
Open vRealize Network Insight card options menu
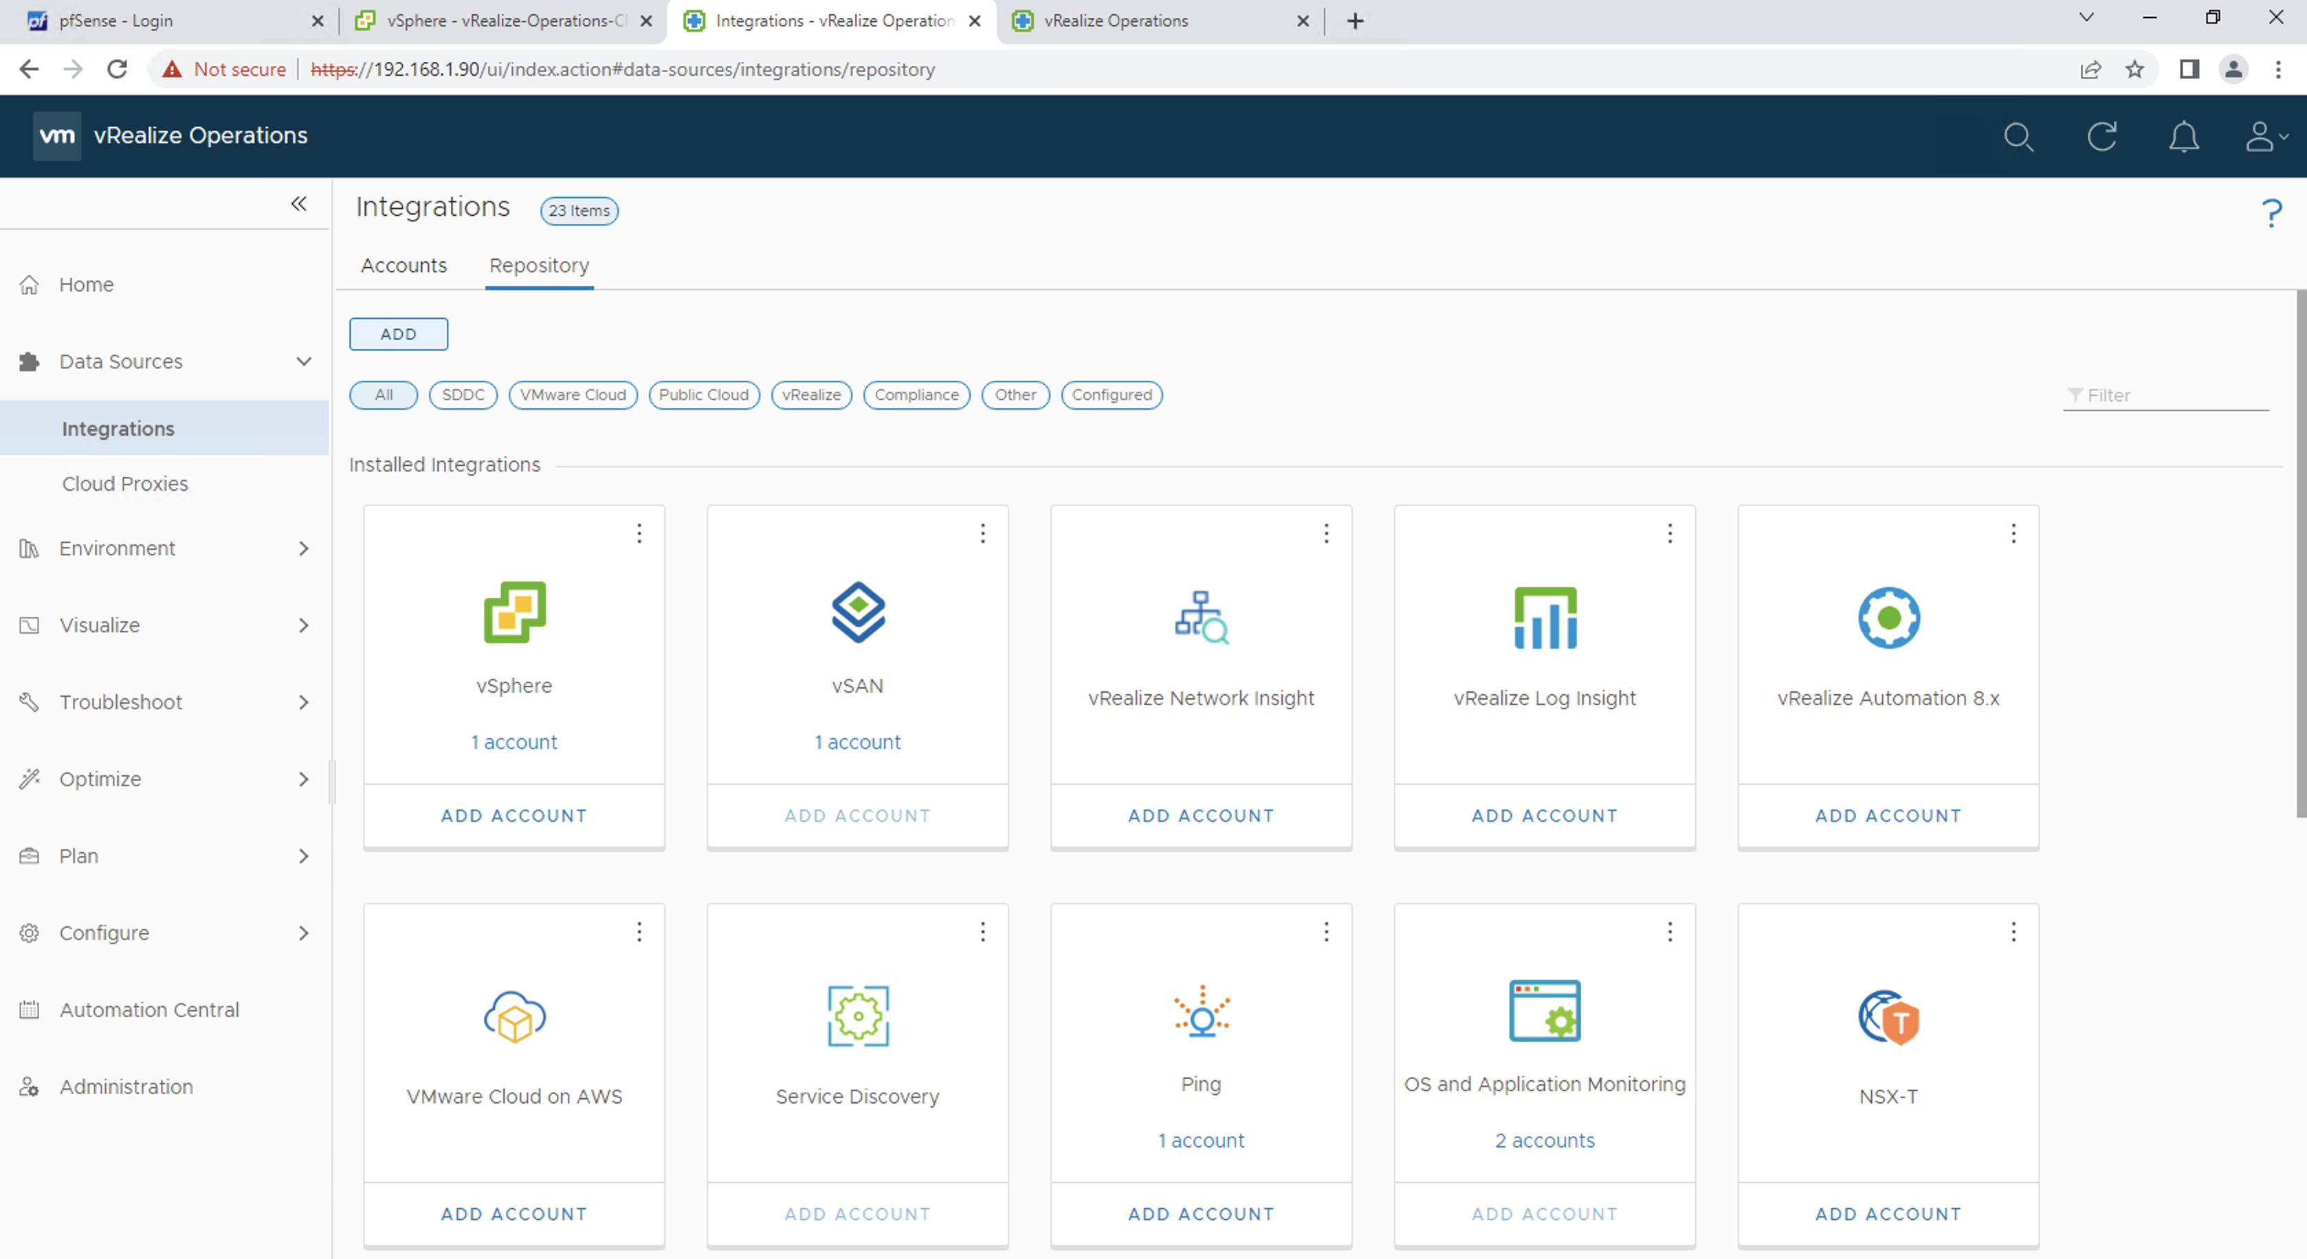(1326, 534)
